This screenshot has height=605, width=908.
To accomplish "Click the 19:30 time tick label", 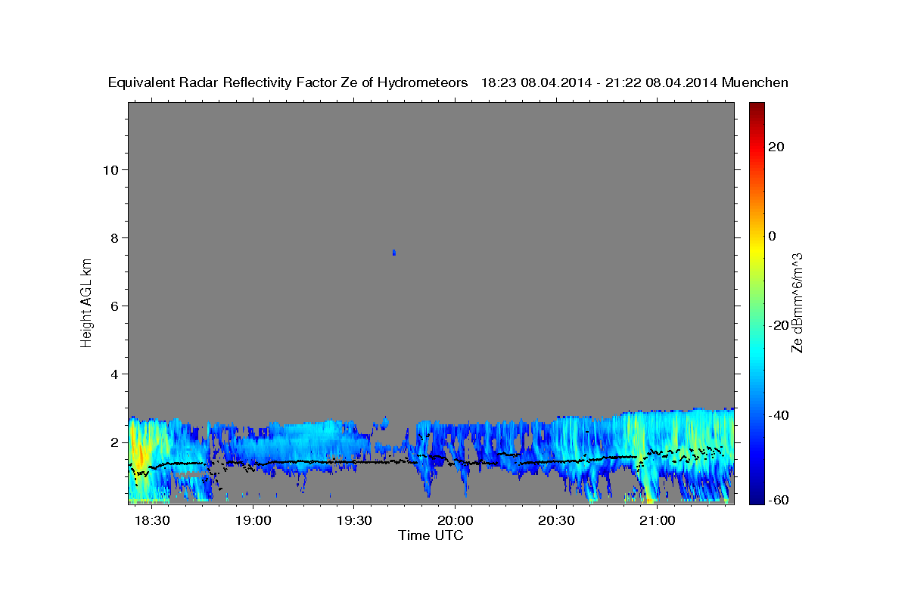I will pos(354,521).
